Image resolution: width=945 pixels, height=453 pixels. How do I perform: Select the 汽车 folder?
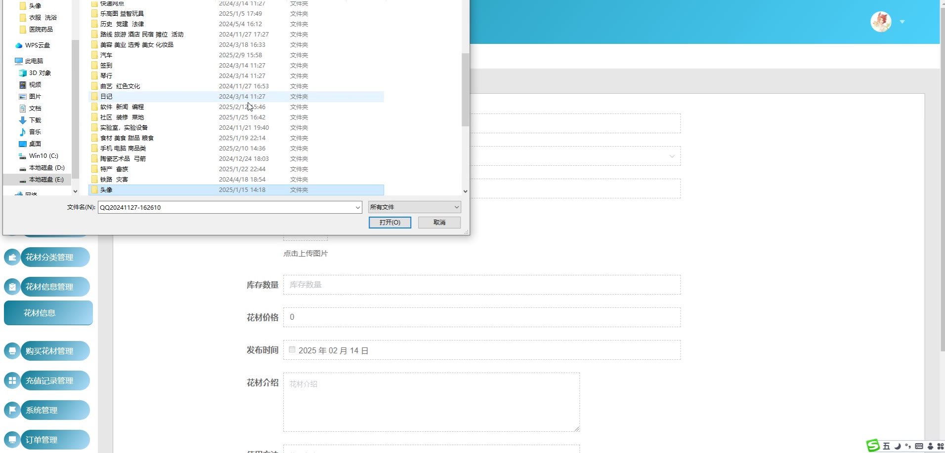[236, 55]
